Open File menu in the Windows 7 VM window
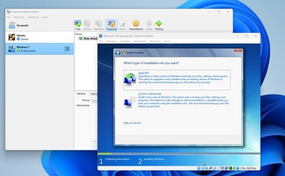 click(x=101, y=41)
